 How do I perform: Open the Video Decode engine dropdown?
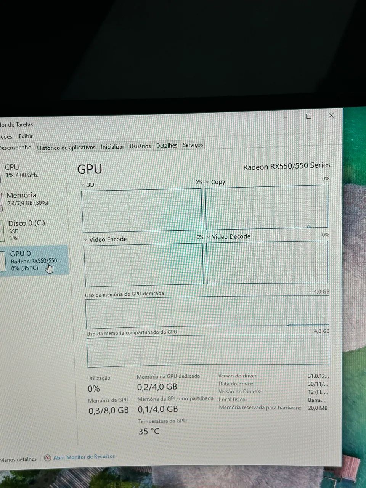pyautogui.click(x=208, y=237)
